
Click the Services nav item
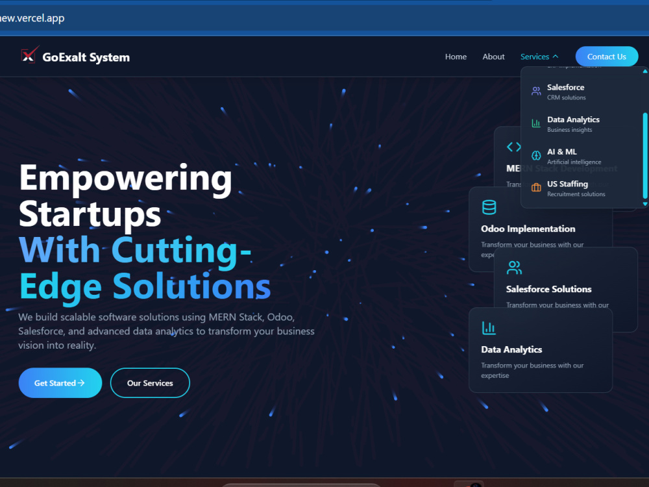tap(539, 56)
